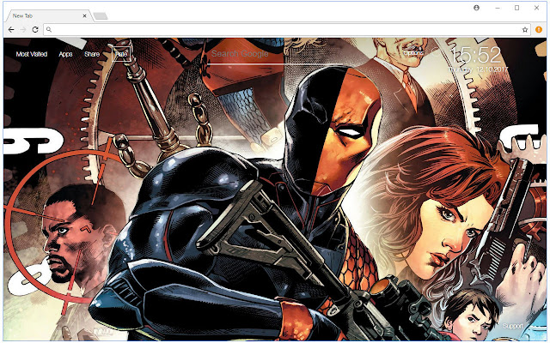This screenshot has width=550, height=343.
Task: Click the address bar search field
Action: click(x=287, y=30)
